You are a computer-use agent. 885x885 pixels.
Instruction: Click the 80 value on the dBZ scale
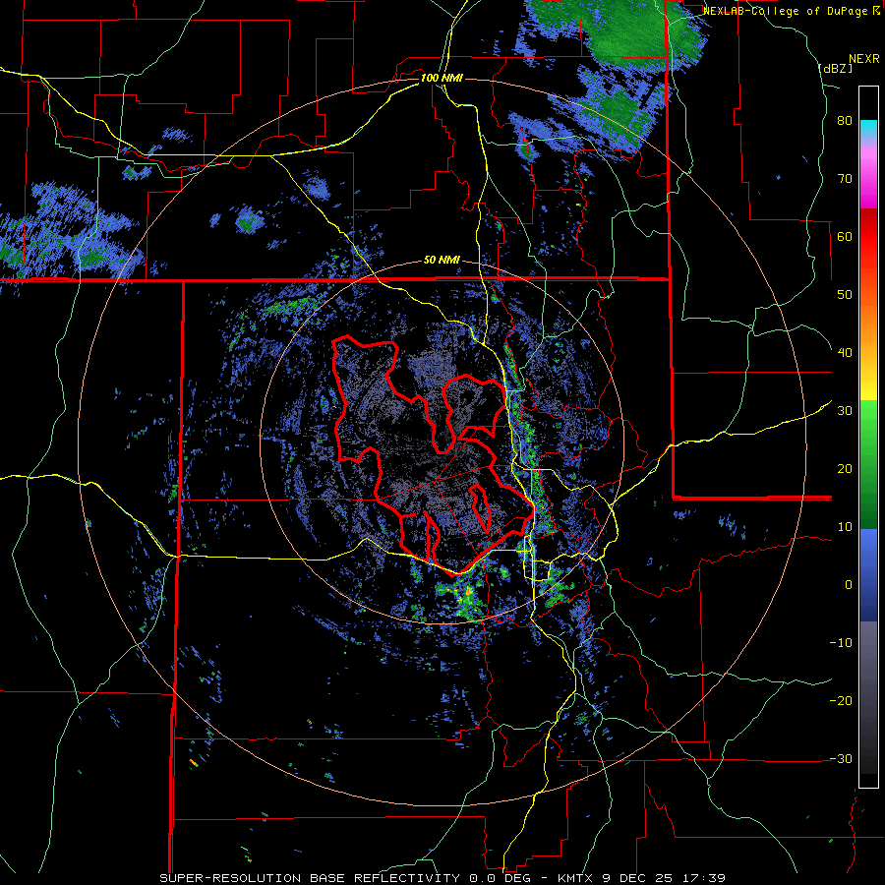[845, 121]
